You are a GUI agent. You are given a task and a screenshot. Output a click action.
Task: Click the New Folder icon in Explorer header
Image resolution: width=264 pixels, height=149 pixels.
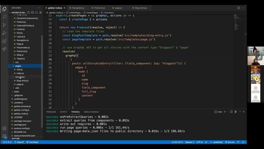(x=33, y=13)
